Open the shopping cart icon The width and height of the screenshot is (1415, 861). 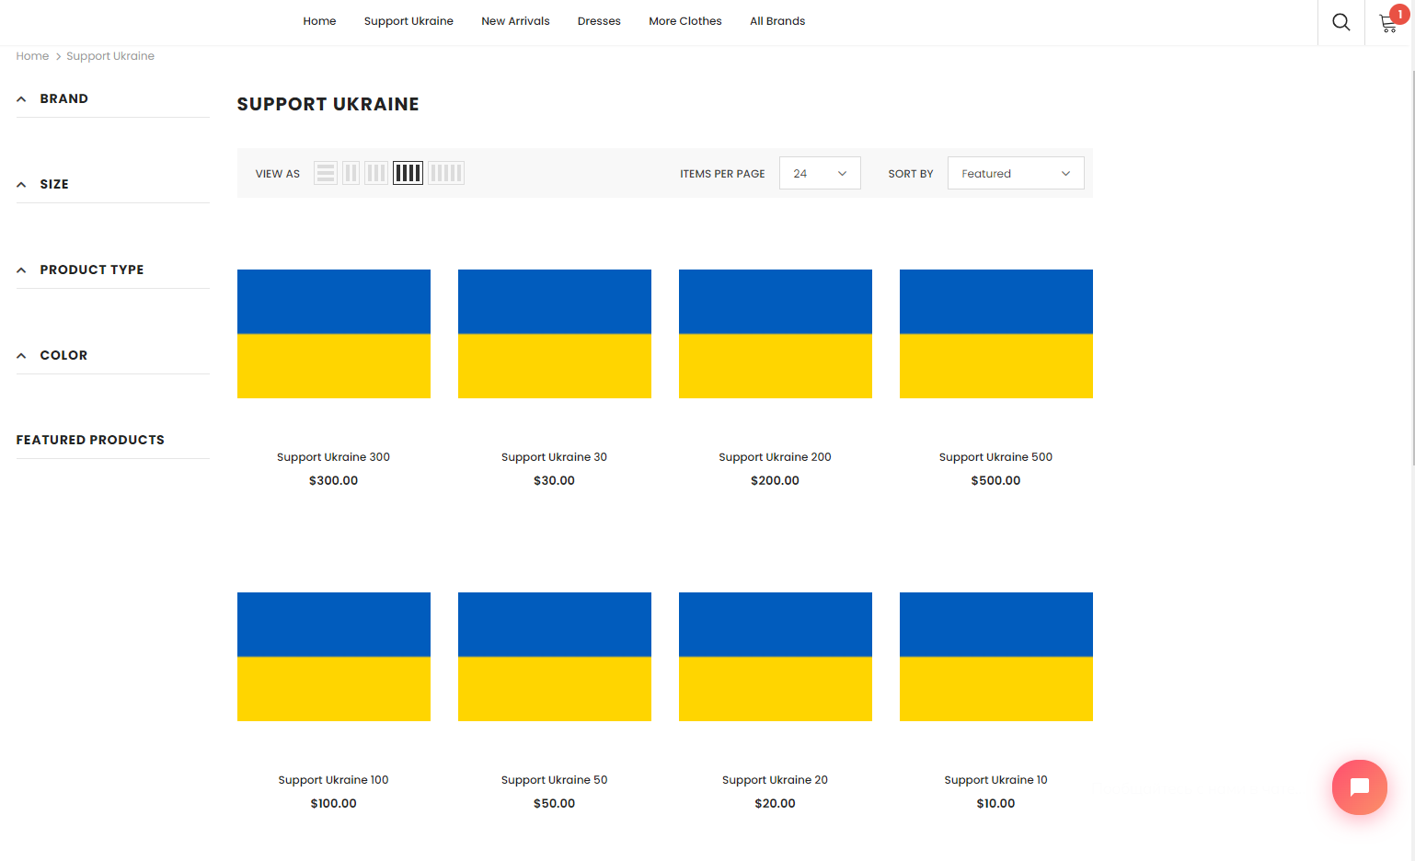[x=1388, y=24]
